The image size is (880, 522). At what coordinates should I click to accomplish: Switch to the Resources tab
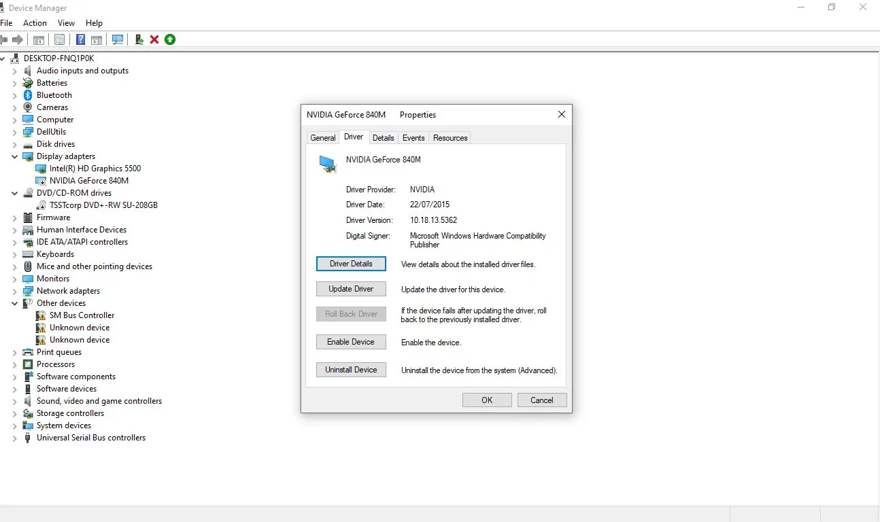(450, 138)
